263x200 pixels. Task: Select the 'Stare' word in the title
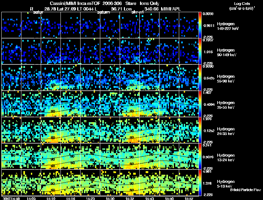coord(131,3)
